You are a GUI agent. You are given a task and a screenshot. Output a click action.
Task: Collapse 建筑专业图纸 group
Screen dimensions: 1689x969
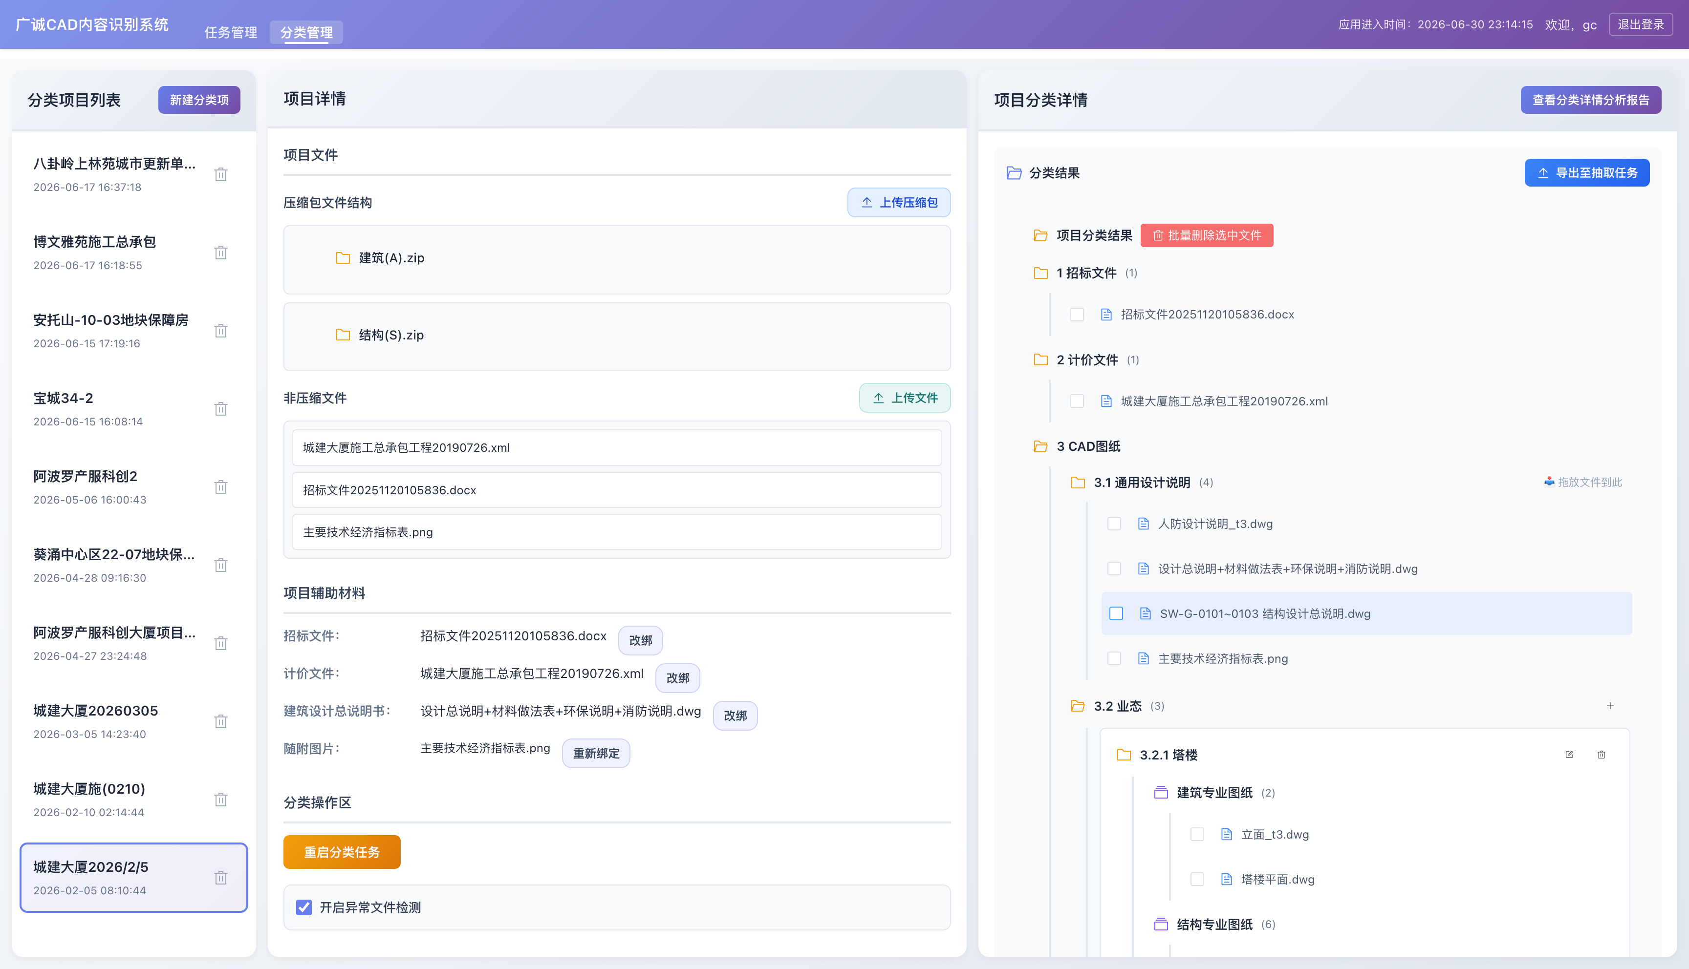[x=1161, y=793]
